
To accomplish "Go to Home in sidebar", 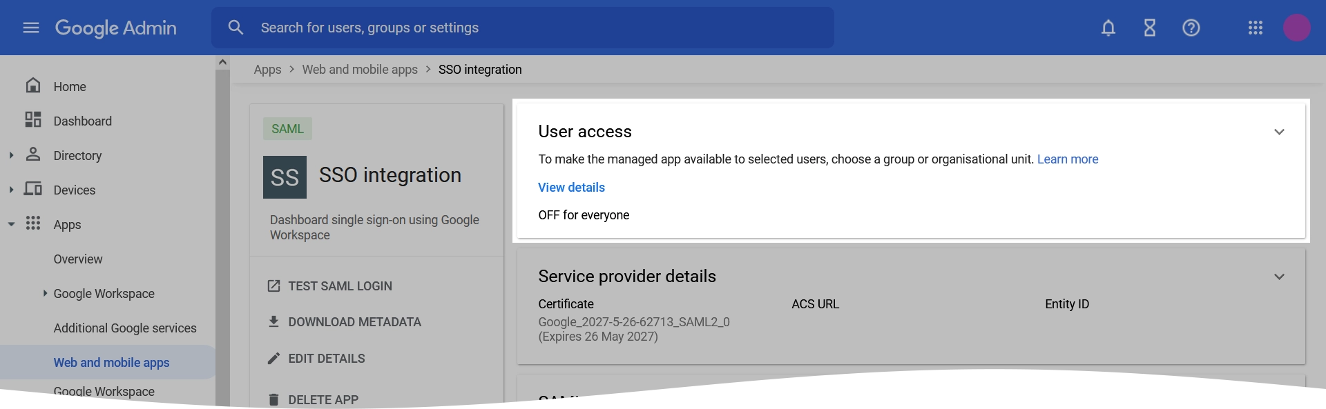I will pyautogui.click(x=70, y=87).
